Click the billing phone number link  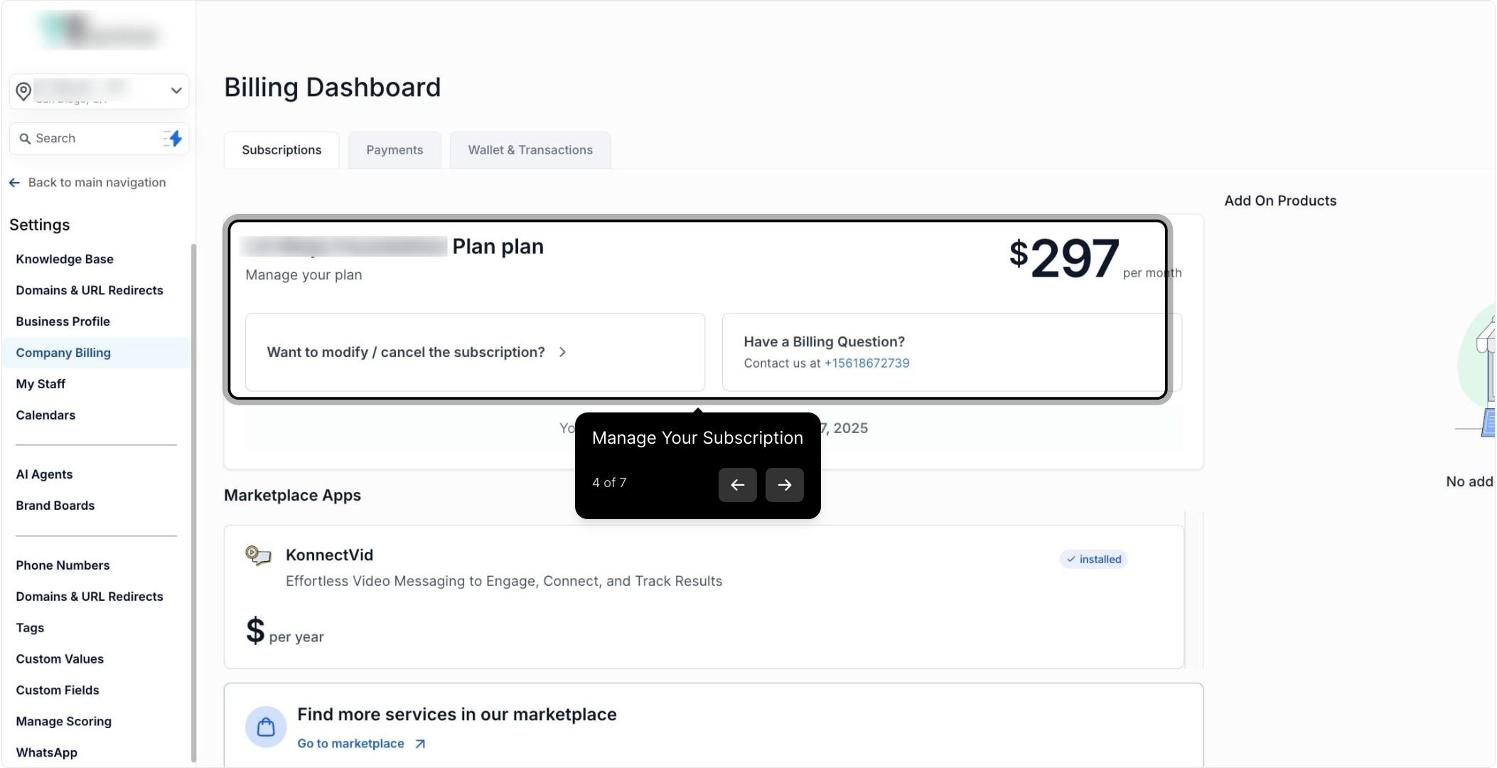tap(866, 363)
